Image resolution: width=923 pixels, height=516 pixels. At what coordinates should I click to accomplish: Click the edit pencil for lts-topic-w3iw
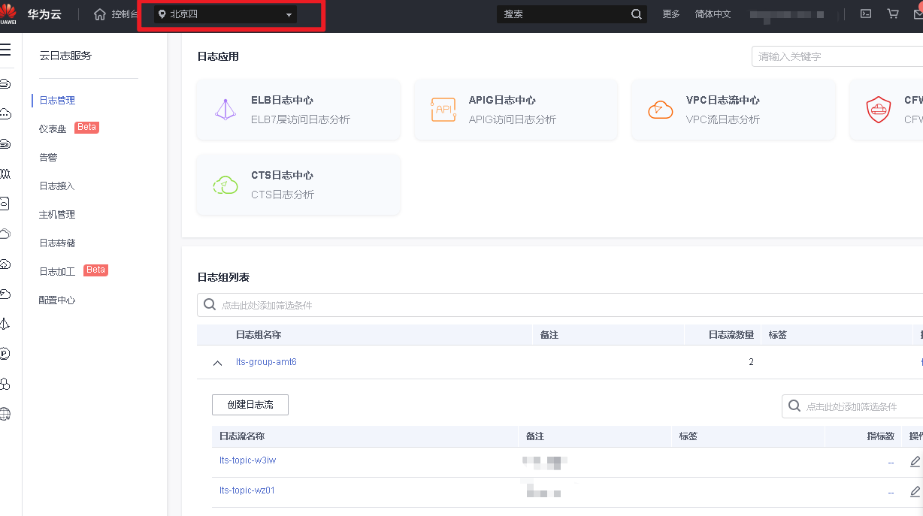click(x=915, y=462)
